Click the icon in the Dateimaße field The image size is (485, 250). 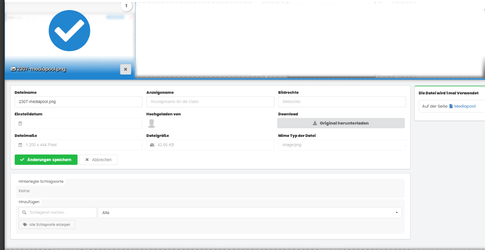tap(20, 145)
